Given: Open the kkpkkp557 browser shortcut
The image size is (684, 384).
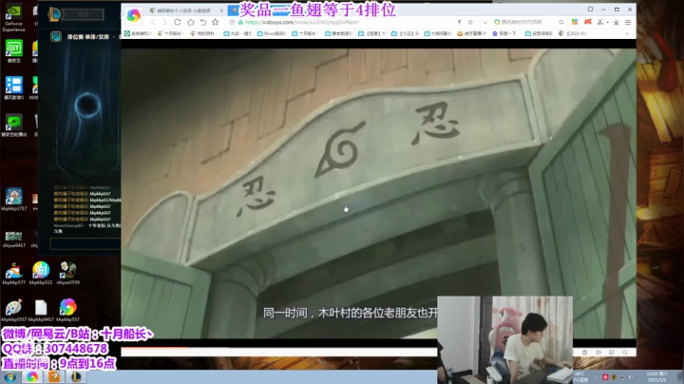Looking at the screenshot, I should [68, 310].
